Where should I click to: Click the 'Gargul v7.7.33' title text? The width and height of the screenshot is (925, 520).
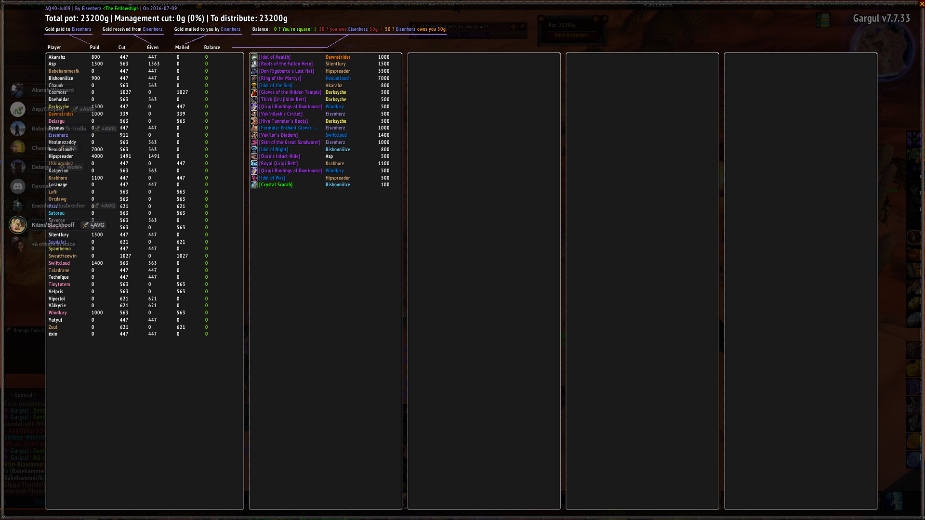[x=882, y=18]
